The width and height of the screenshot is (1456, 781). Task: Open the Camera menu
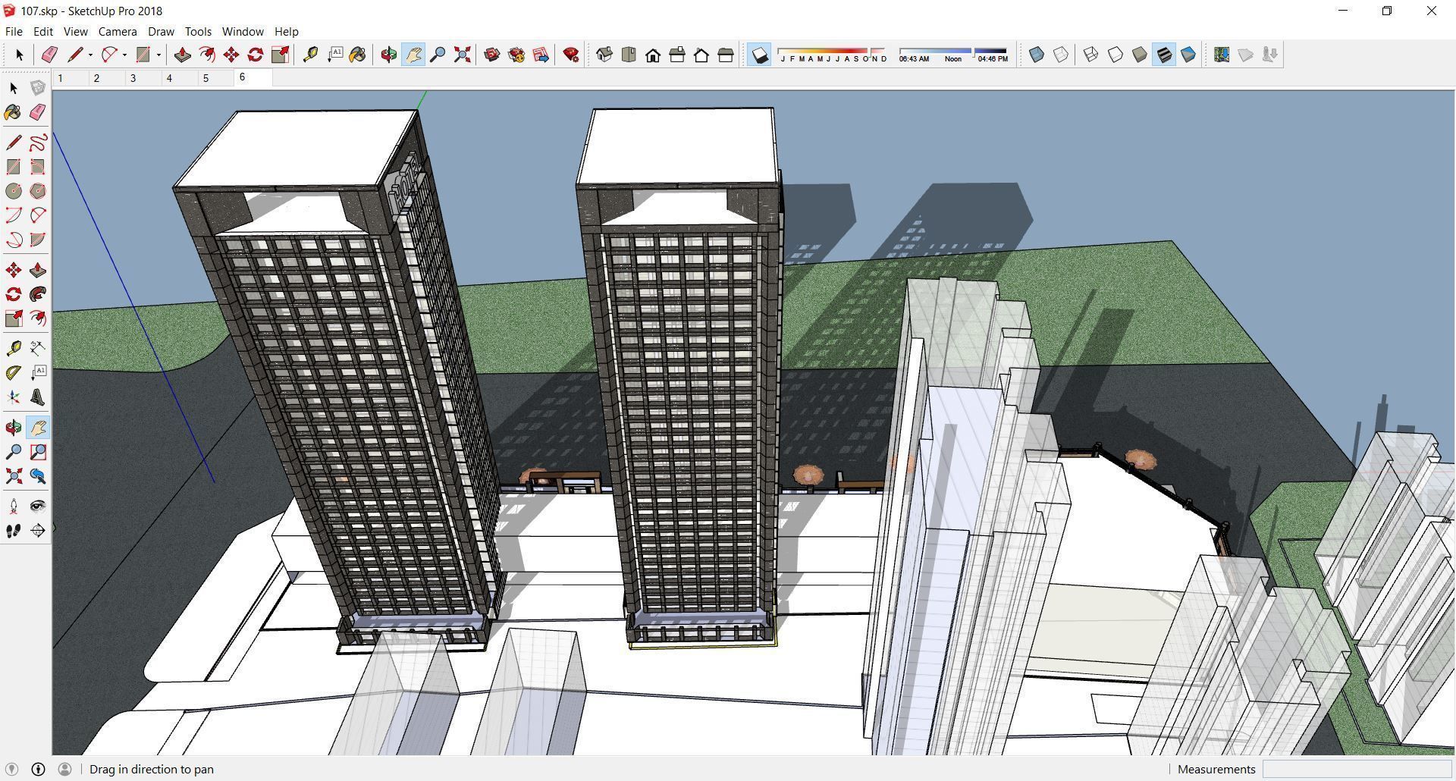(x=118, y=31)
